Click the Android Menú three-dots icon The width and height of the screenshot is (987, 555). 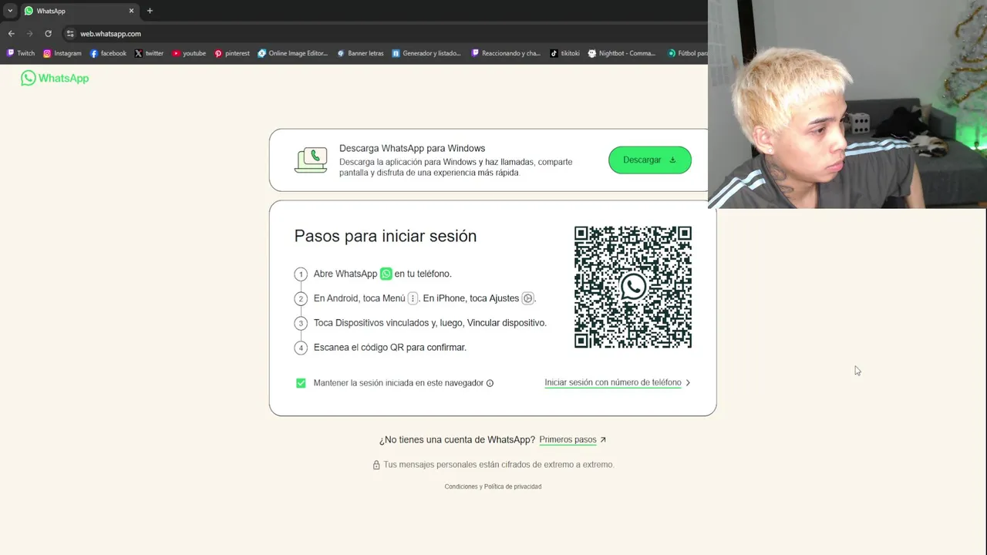(x=413, y=298)
